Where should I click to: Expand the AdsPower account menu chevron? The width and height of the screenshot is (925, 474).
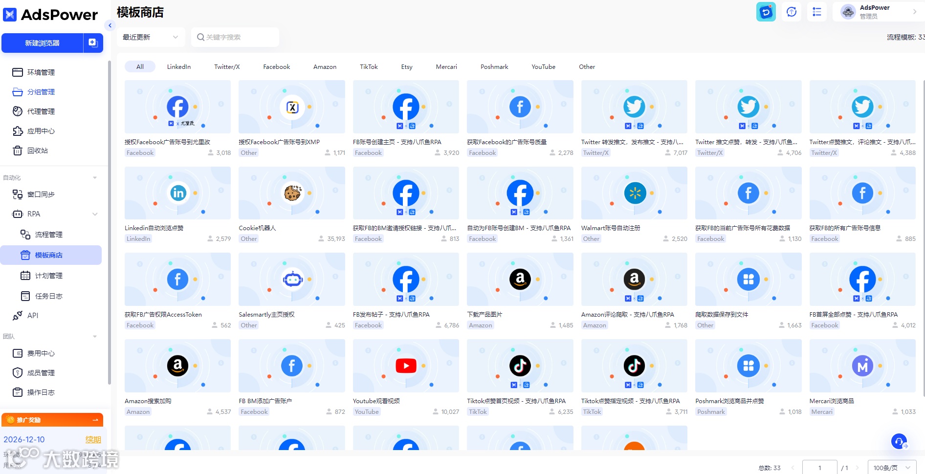pyautogui.click(x=915, y=12)
